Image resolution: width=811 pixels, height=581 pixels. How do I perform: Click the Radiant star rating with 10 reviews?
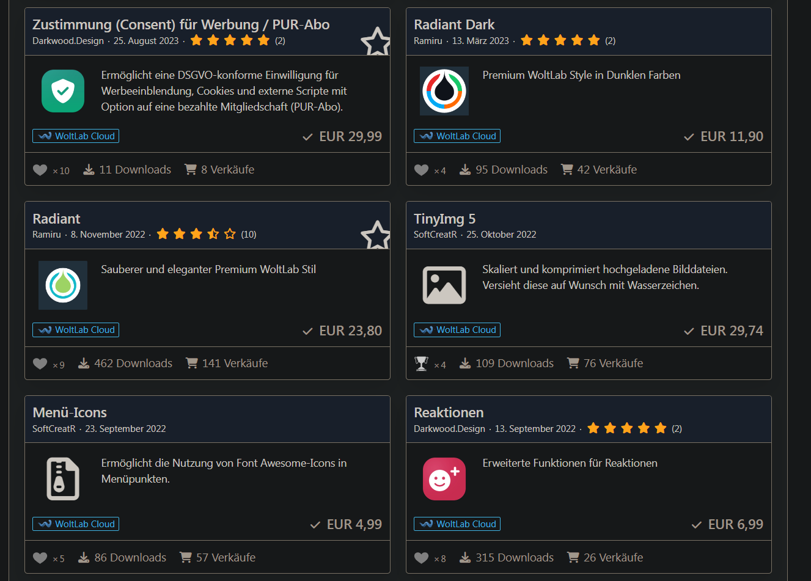point(196,234)
